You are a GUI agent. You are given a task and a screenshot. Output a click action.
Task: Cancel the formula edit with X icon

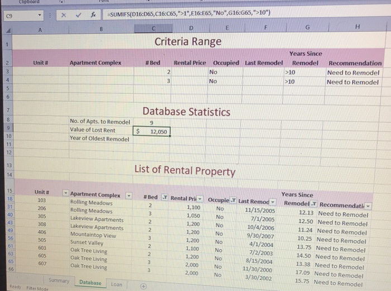pyautogui.click(x=64, y=15)
